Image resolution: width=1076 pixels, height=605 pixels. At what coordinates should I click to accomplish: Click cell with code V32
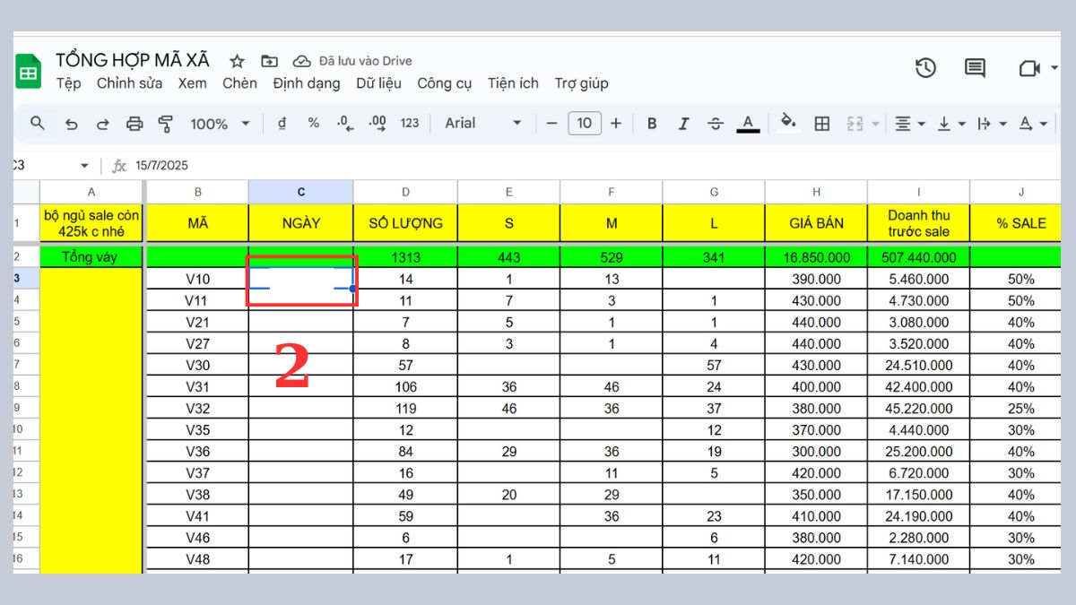point(197,409)
